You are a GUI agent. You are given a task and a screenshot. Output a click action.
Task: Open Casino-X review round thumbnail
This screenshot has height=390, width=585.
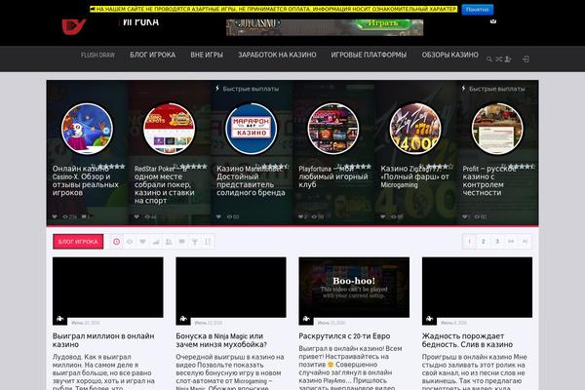click(88, 129)
